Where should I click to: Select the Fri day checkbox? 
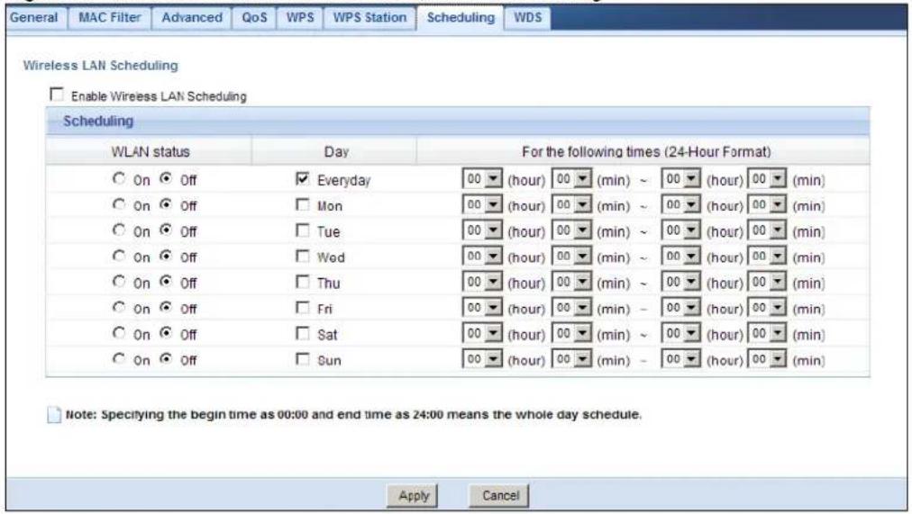303,307
